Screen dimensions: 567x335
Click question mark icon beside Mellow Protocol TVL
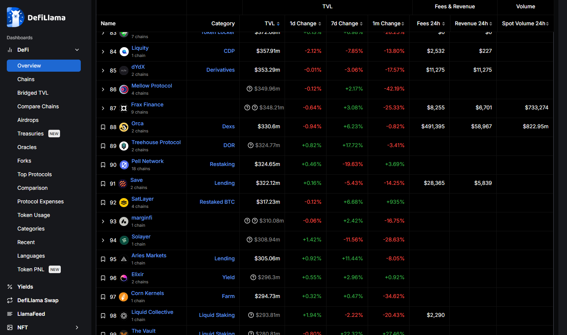pyautogui.click(x=250, y=89)
